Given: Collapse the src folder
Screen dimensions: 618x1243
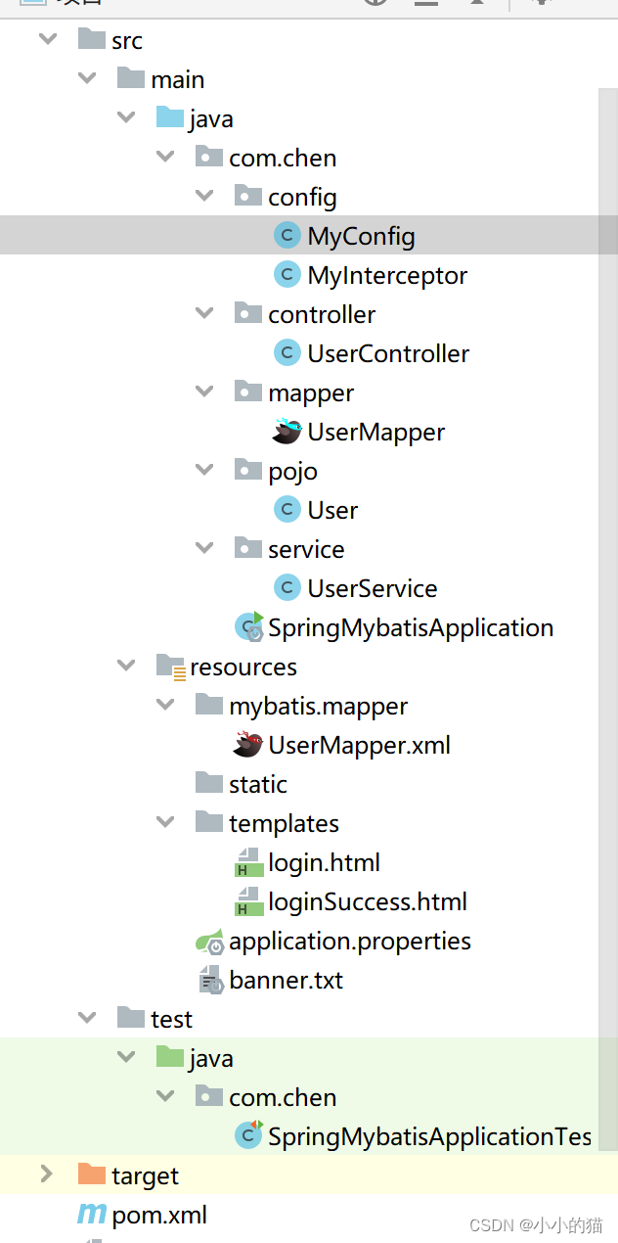Looking at the screenshot, I should pyautogui.click(x=47, y=39).
